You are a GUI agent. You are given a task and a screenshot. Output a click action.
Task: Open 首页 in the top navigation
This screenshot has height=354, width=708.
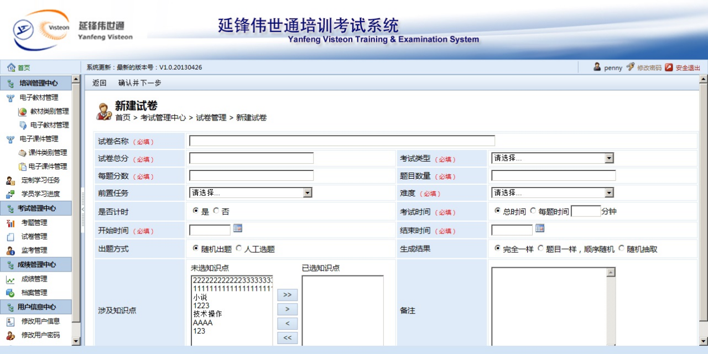[24, 67]
